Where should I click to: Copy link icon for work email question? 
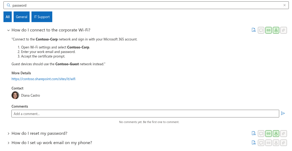click(x=254, y=143)
